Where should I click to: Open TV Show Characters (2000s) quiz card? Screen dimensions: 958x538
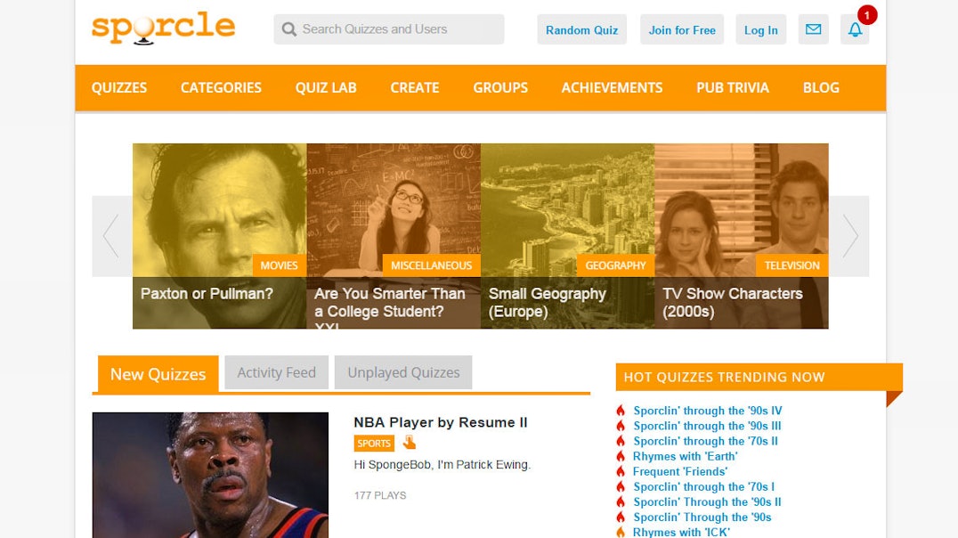(741, 236)
